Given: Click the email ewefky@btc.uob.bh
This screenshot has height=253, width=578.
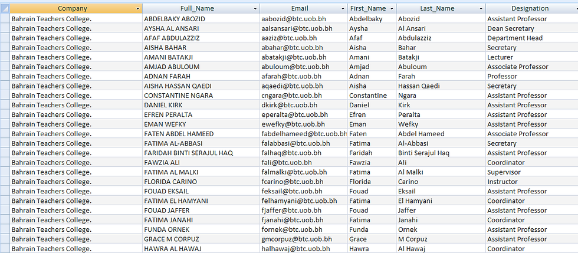Looking at the screenshot, I should 304,124.
